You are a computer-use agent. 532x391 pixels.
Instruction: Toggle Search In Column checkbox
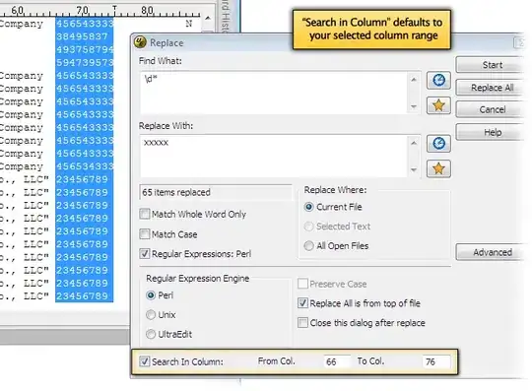(x=144, y=361)
